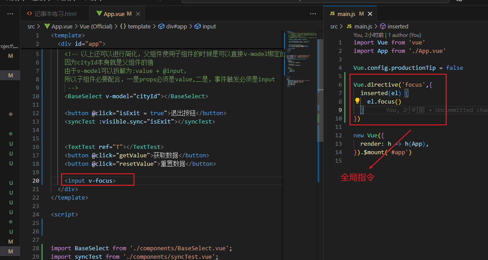Switch to the main.js editor tab
Screen dimensions: 488x260
coord(346,14)
